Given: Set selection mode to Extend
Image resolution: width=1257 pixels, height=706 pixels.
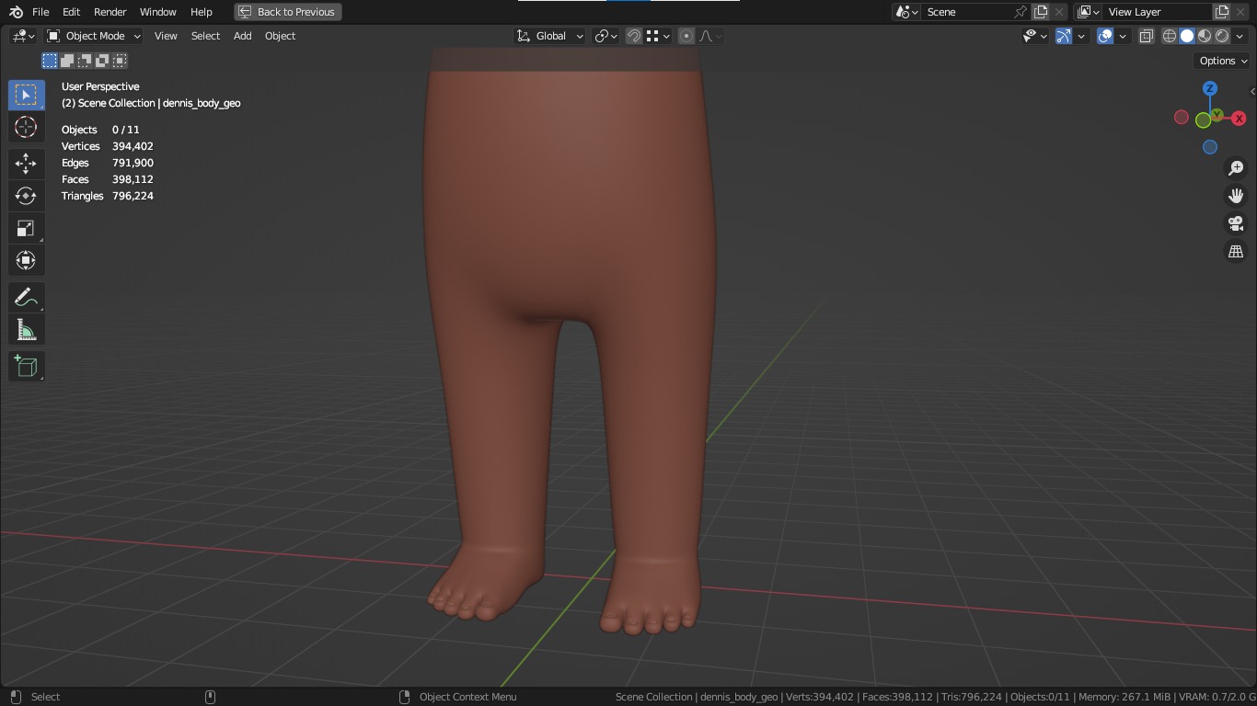Looking at the screenshot, I should pos(67,61).
